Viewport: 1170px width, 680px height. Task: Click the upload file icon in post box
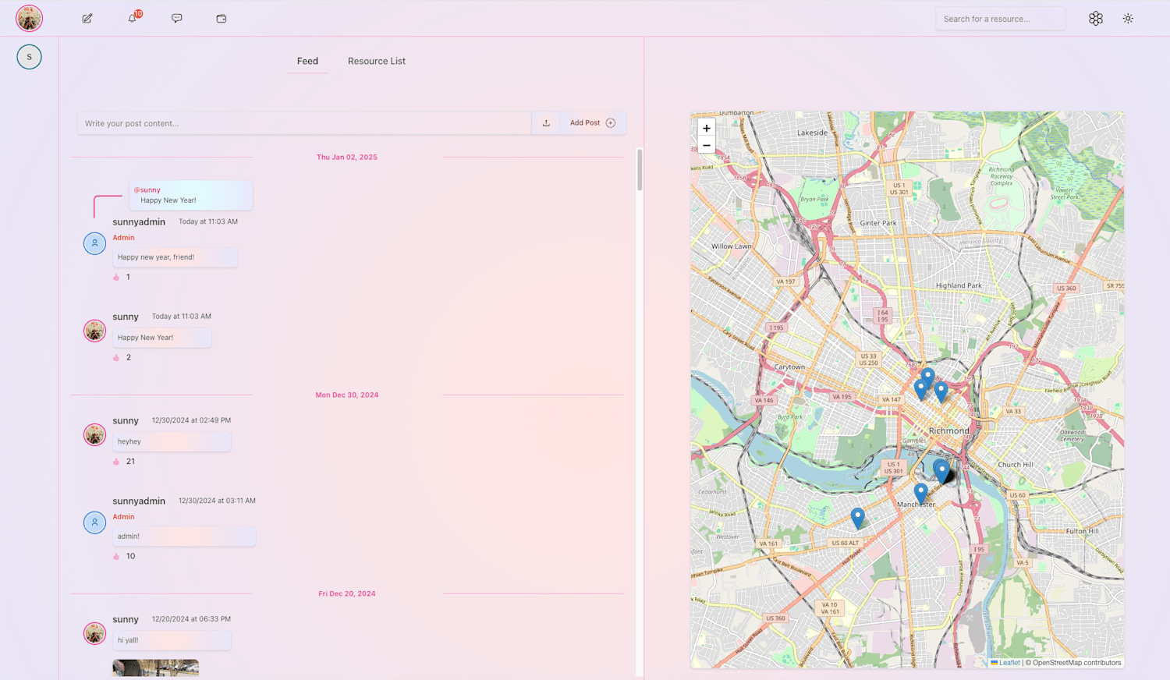(x=546, y=122)
